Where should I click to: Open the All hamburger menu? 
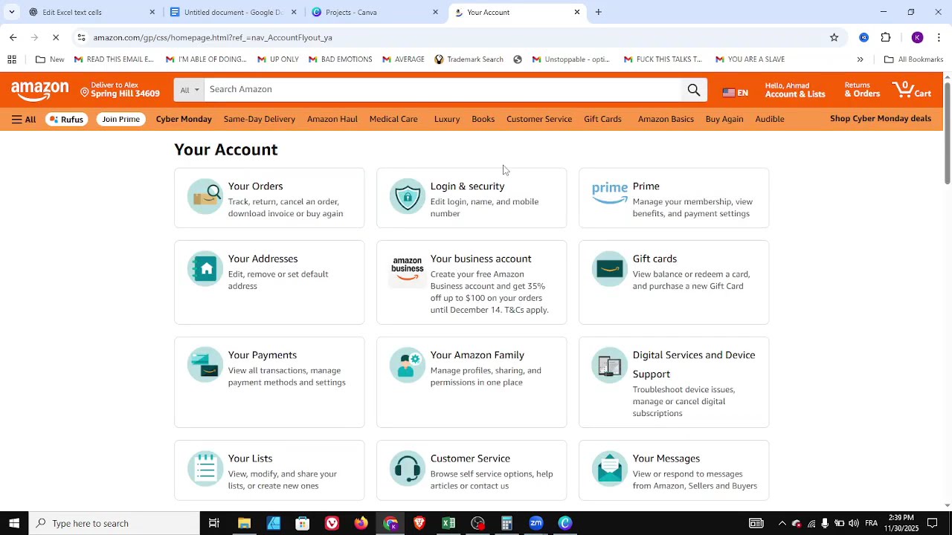24,119
